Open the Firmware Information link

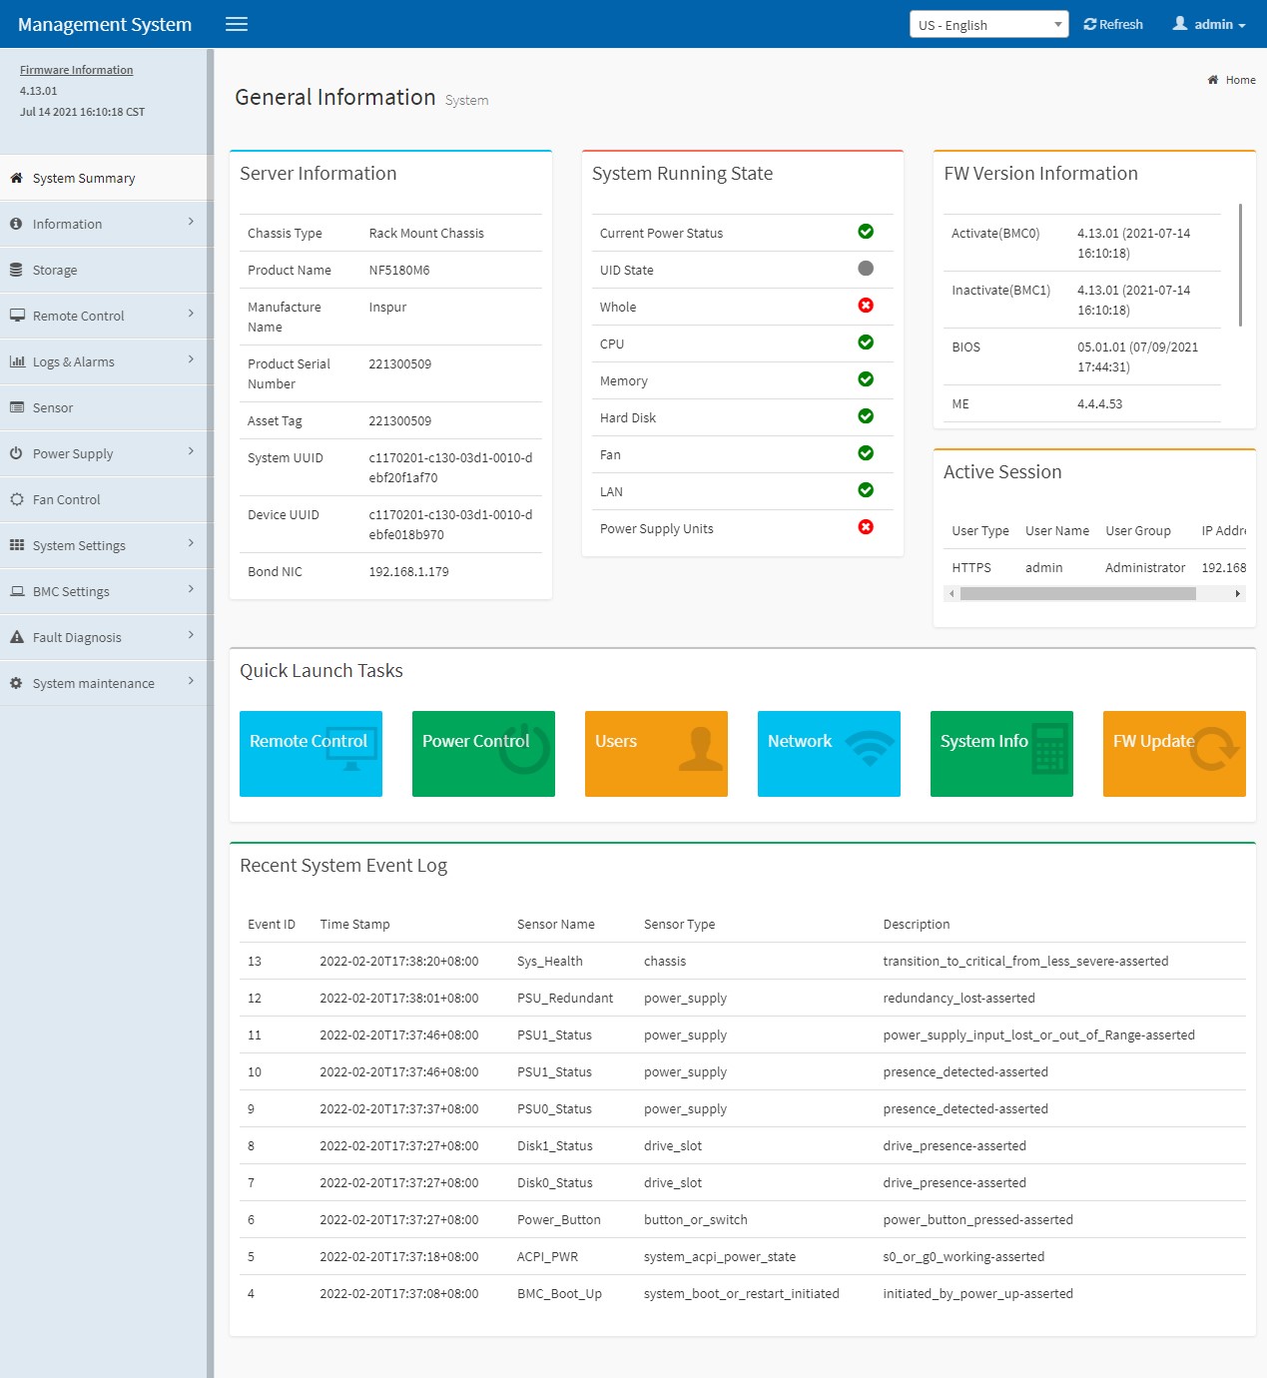tap(76, 70)
